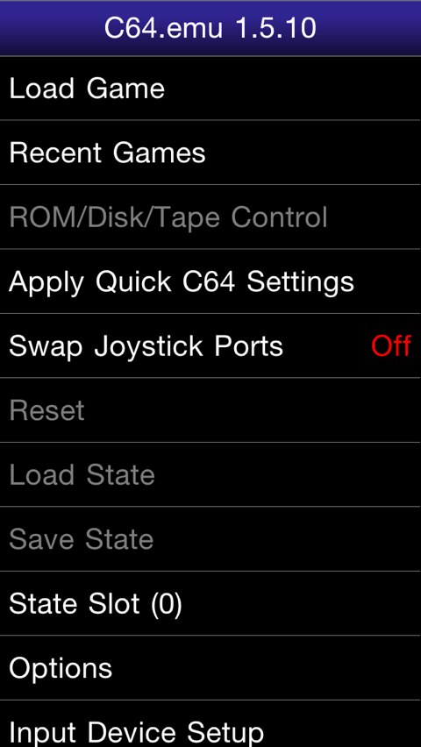Open the State Slot (0) selector
The height and width of the screenshot is (747, 421).
tap(210, 603)
